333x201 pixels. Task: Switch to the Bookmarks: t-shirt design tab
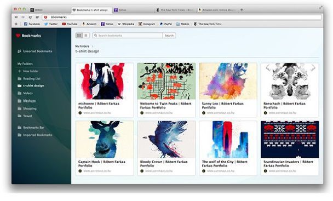[91, 10]
